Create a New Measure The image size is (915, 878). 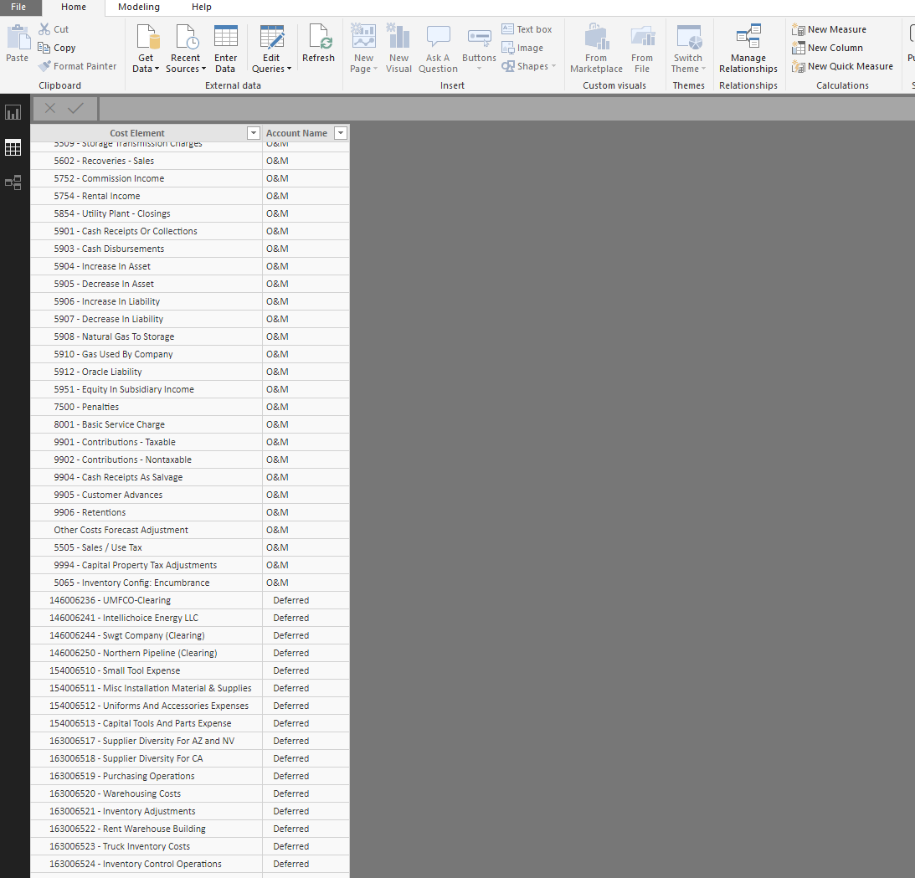point(830,29)
